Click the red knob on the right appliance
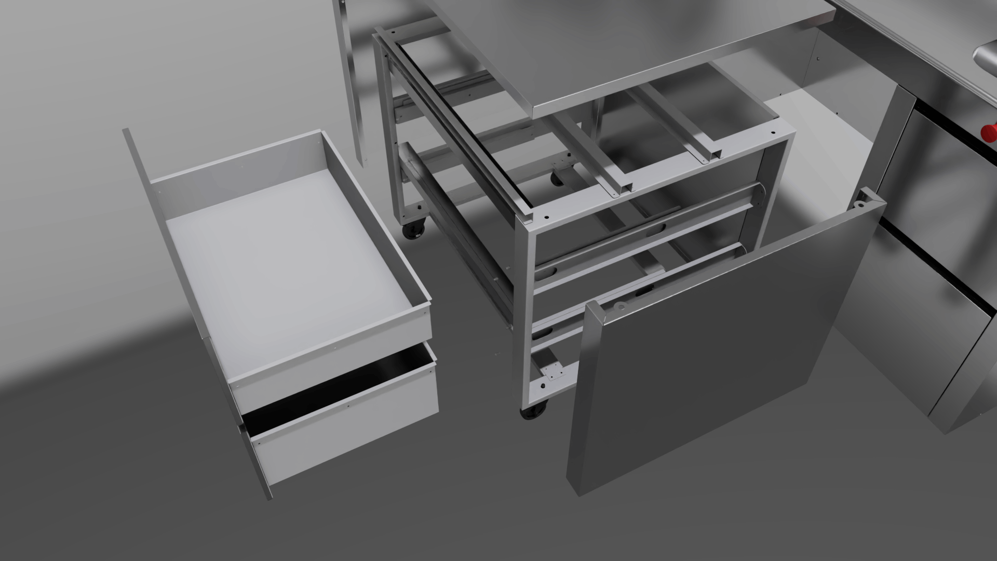This screenshot has width=997, height=561. point(989,133)
